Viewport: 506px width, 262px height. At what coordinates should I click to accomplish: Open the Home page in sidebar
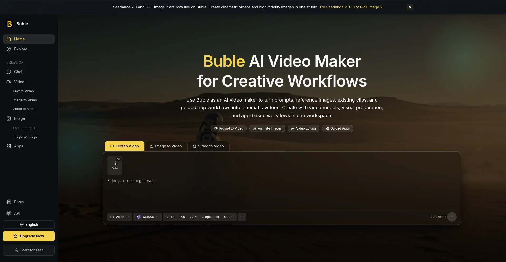point(29,39)
